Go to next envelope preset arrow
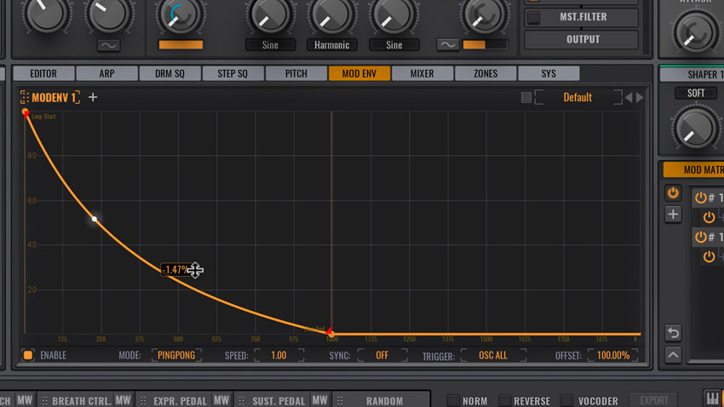The image size is (724, 407). click(640, 98)
